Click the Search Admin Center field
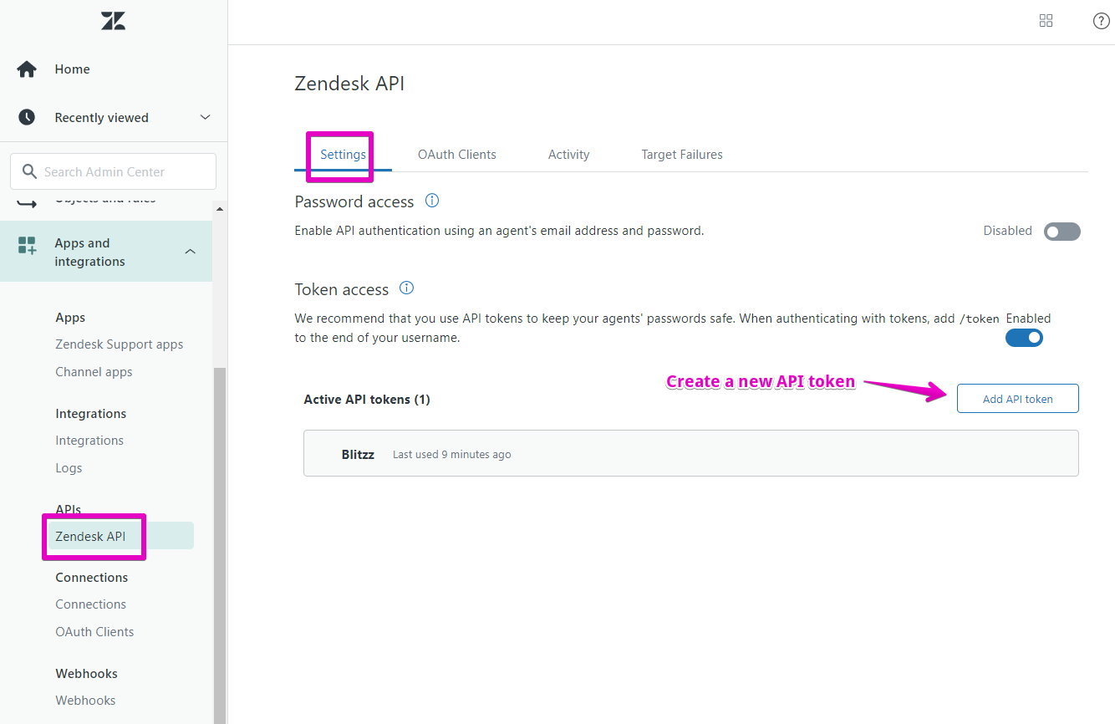This screenshot has width=1115, height=724. click(x=114, y=171)
